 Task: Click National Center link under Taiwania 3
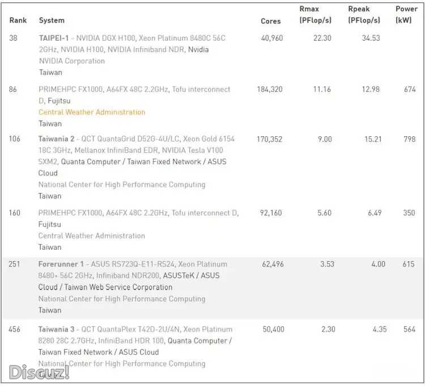point(122,363)
